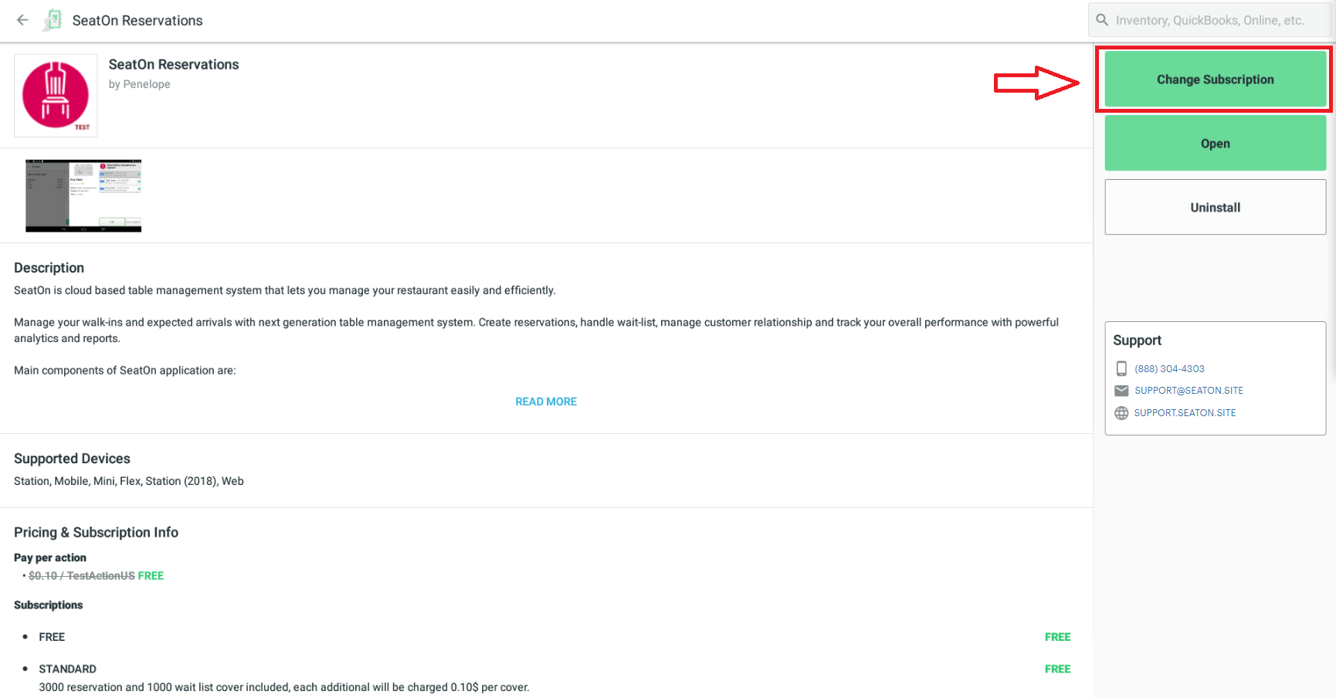
Task: Select the STANDARD subscription row
Action: click(546, 678)
